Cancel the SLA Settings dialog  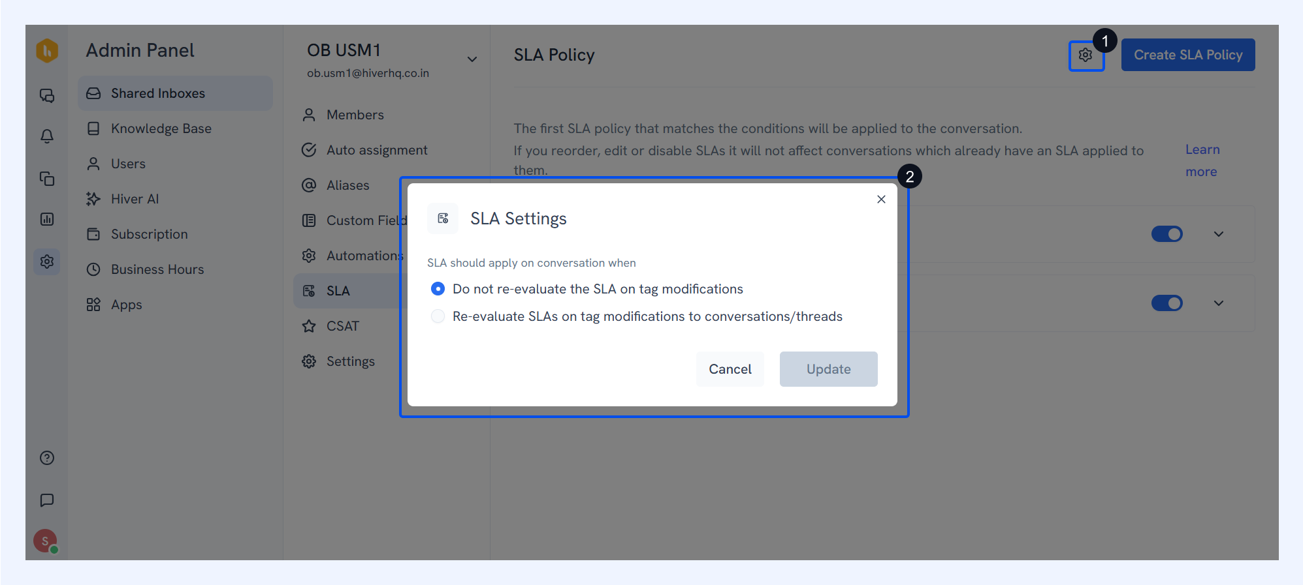tap(730, 369)
